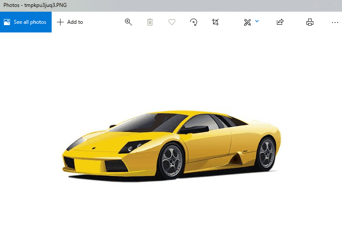Delete the photo using trash icon
This screenshot has width=342, height=245.
(150, 22)
